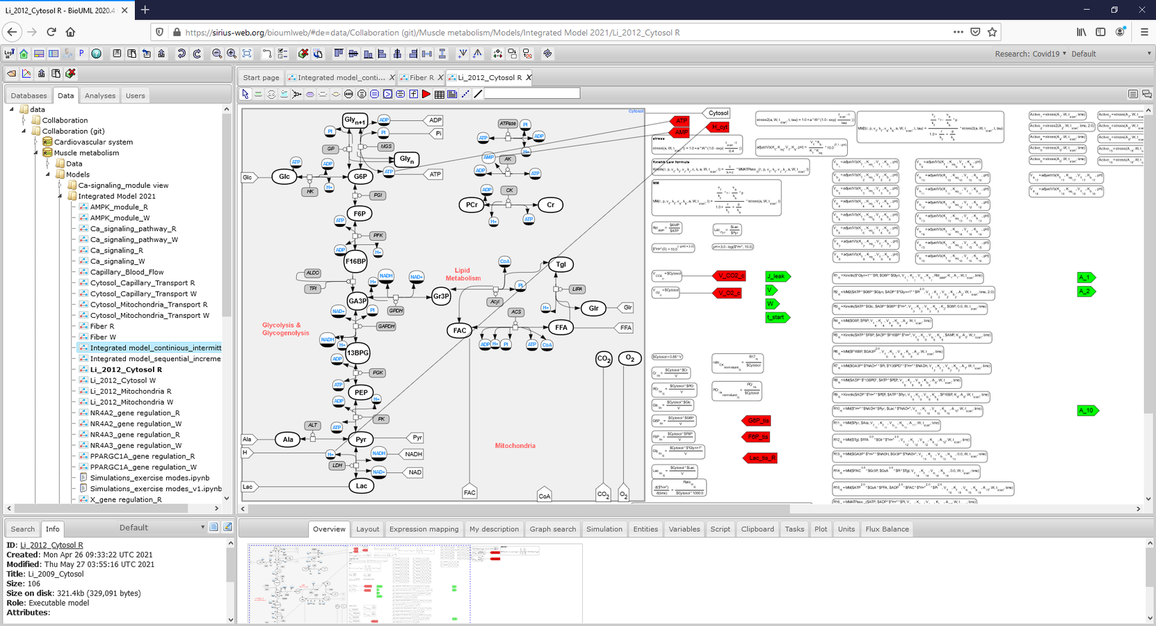Click the Li_2012_Cytosol R ID link
The image size is (1156, 626).
click(51, 545)
